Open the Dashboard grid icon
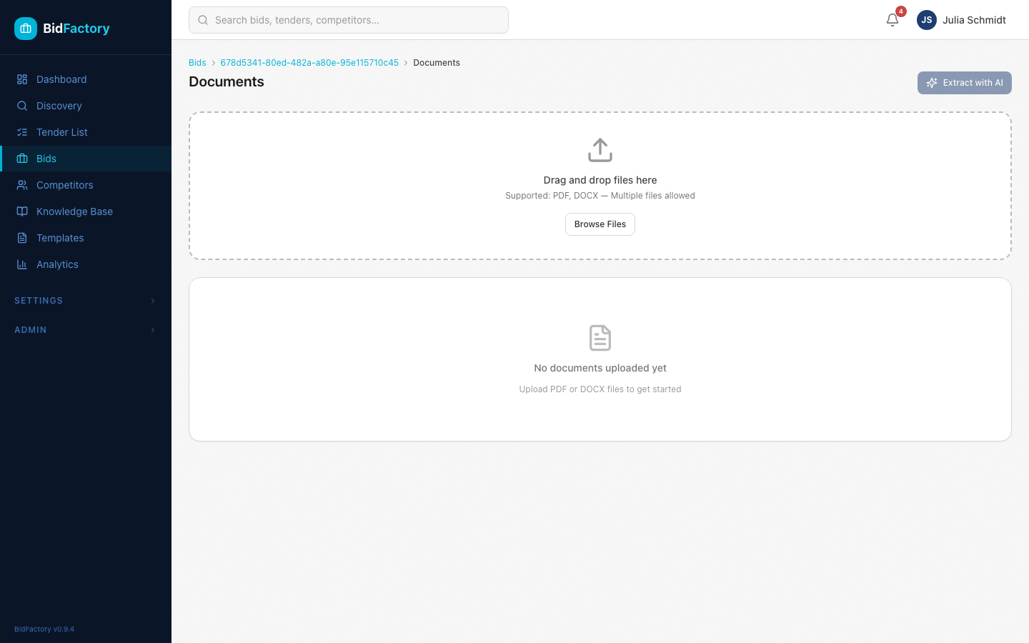 22,79
